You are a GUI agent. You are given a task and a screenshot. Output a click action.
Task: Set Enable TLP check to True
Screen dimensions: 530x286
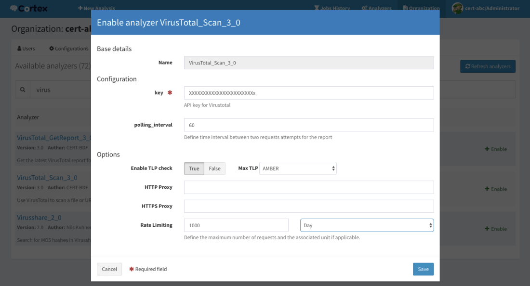[x=194, y=169]
